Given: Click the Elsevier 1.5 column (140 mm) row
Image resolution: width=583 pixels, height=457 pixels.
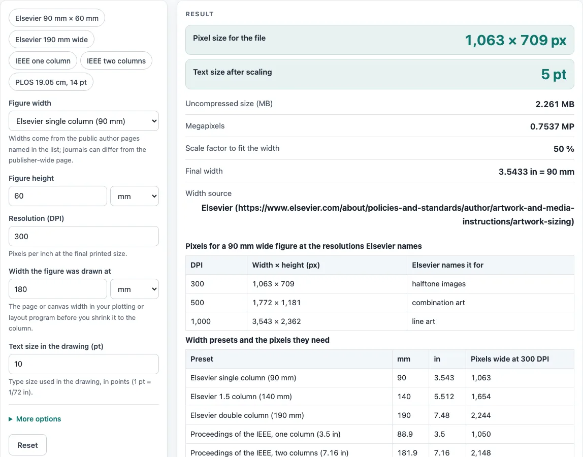Looking at the screenshot, I should [380, 397].
